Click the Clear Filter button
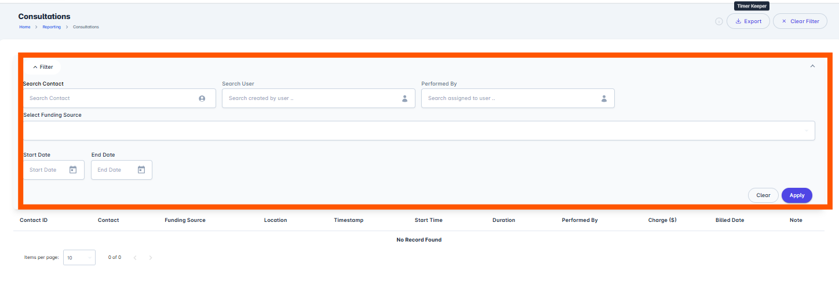The height and width of the screenshot is (293, 839). pos(800,21)
